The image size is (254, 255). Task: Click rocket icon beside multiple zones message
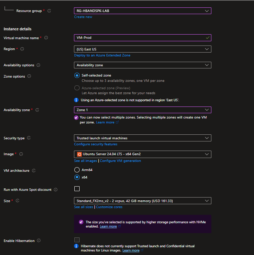pyautogui.click(x=76, y=117)
